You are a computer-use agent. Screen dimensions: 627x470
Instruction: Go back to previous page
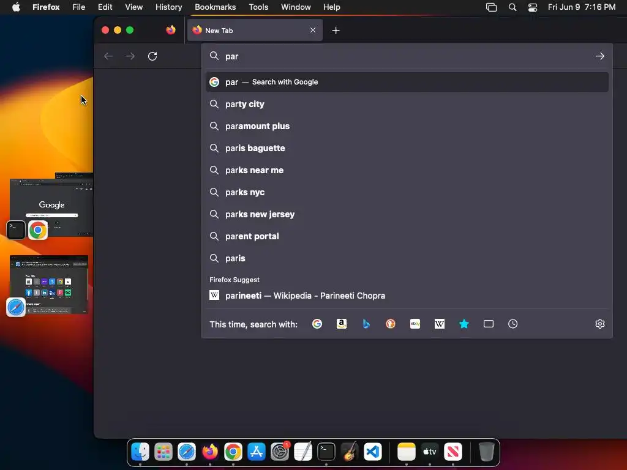(x=108, y=56)
